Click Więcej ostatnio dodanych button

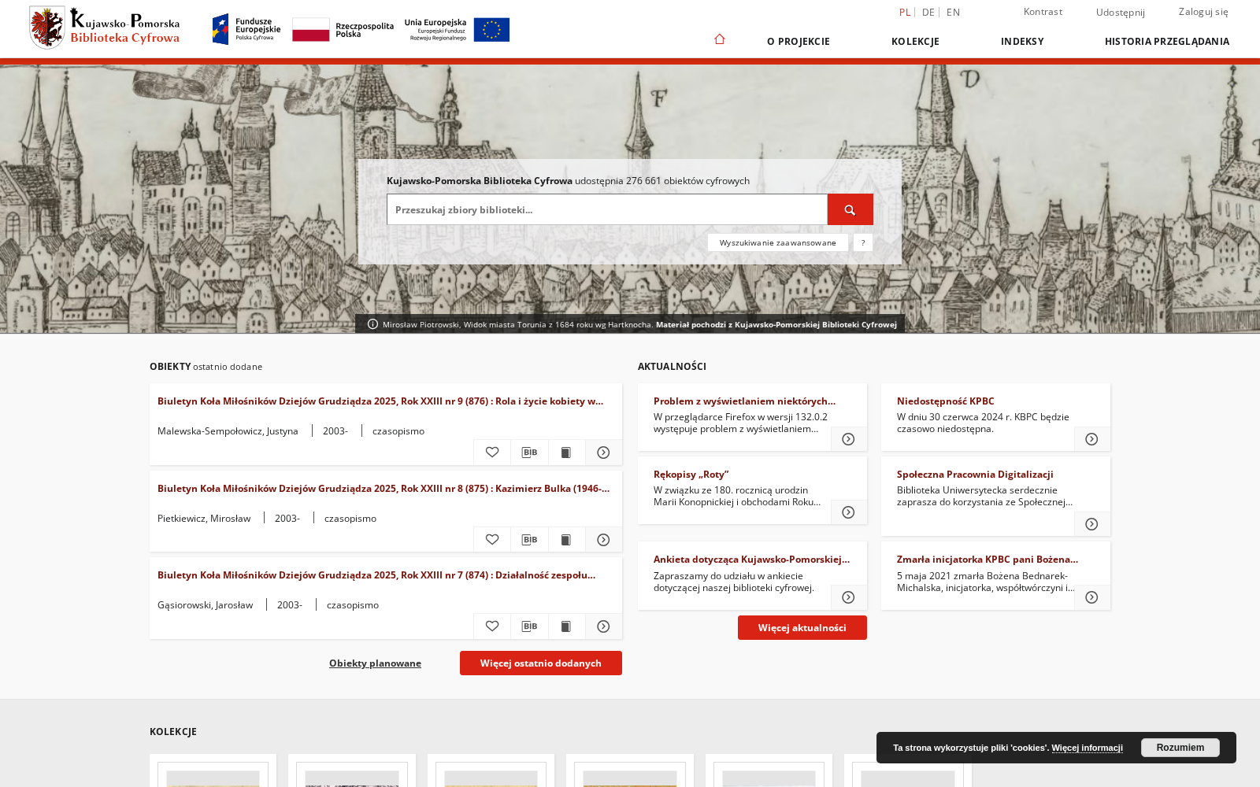541,663
